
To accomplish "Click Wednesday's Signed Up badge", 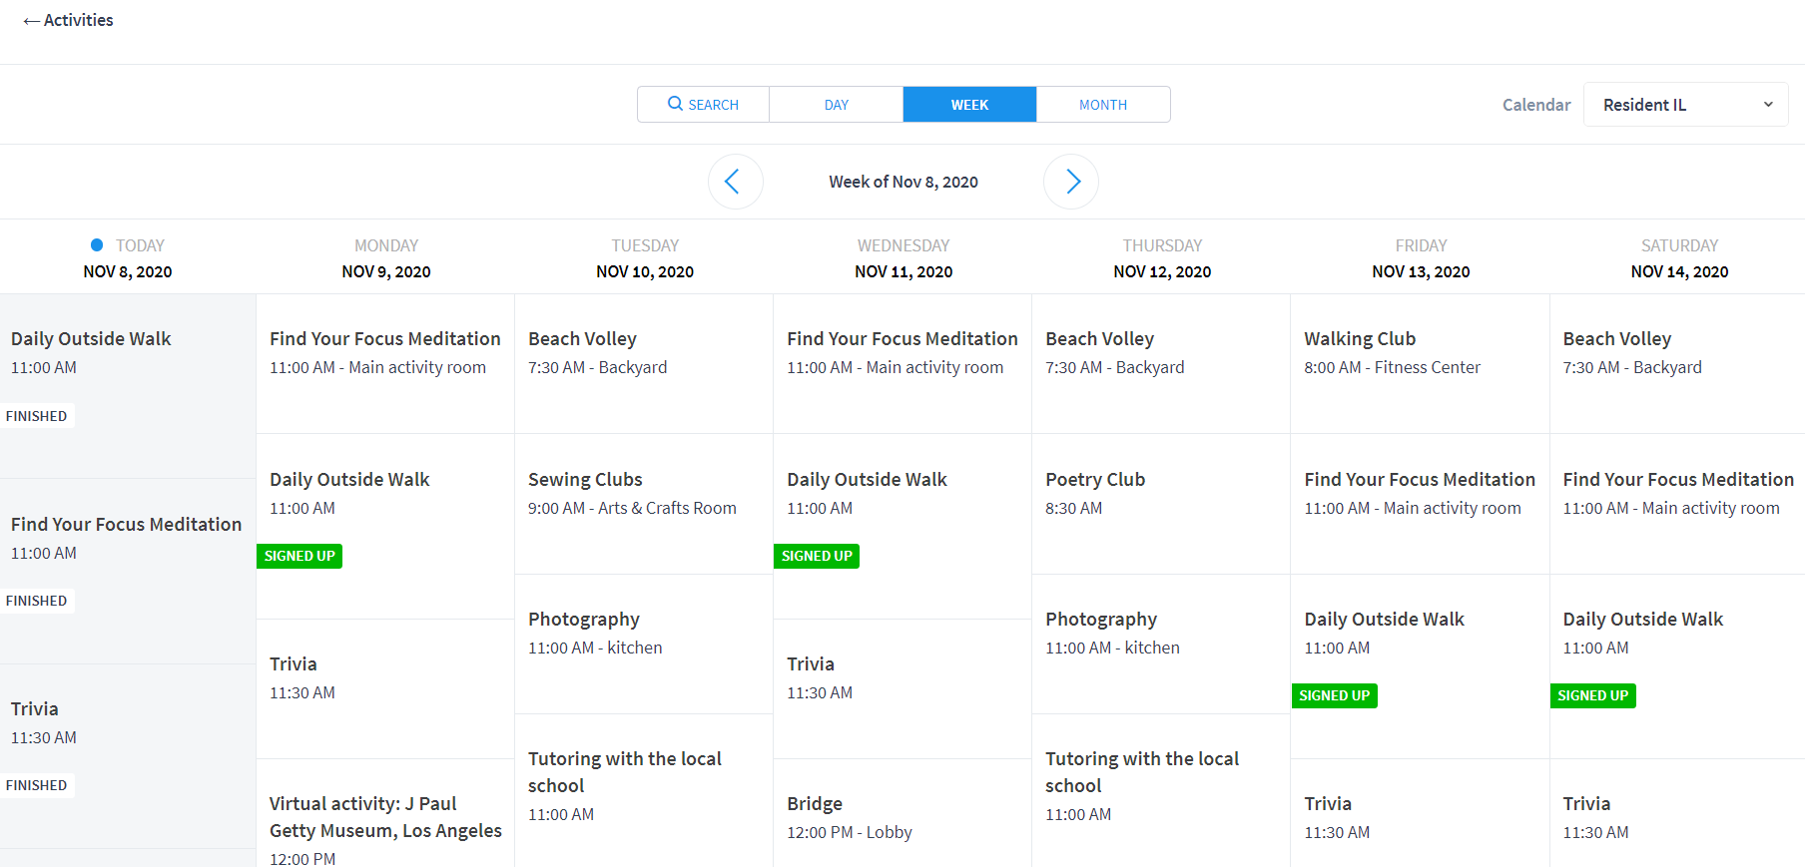I will pyautogui.click(x=817, y=556).
